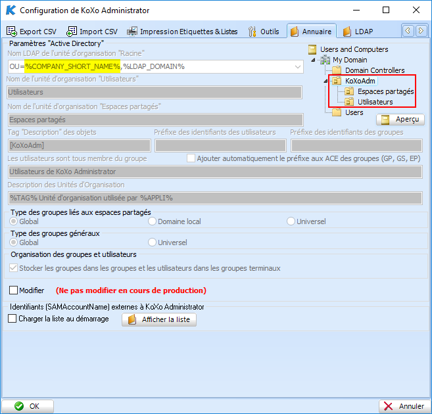Select Global for general groups
432x414 pixels.
coord(13,242)
